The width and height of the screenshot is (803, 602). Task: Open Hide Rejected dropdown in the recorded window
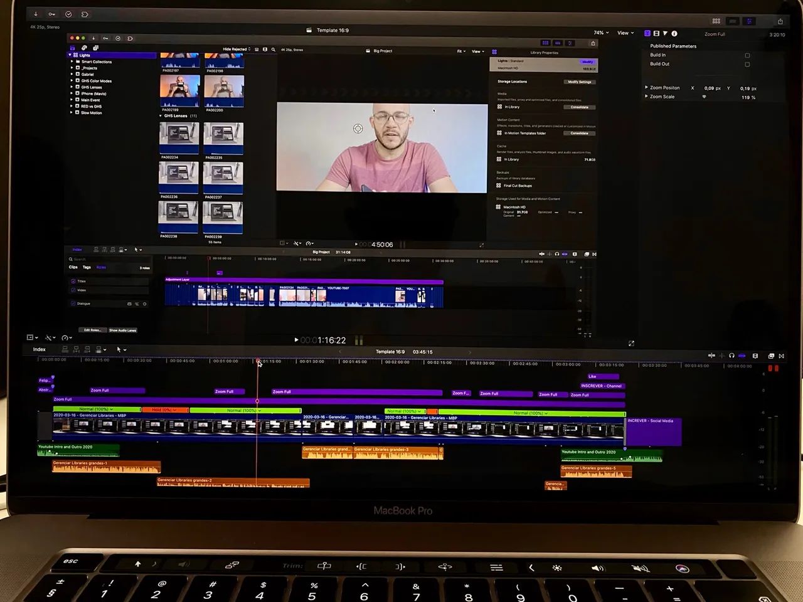coord(237,49)
